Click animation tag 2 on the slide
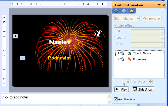Image resolution: width=168 pixels, height=106 pixels. pyautogui.click(x=23, y=58)
